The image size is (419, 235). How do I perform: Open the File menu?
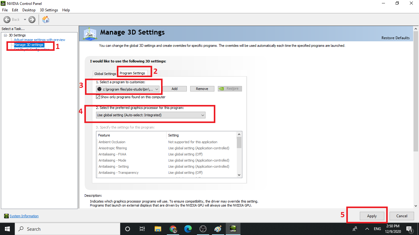5,10
